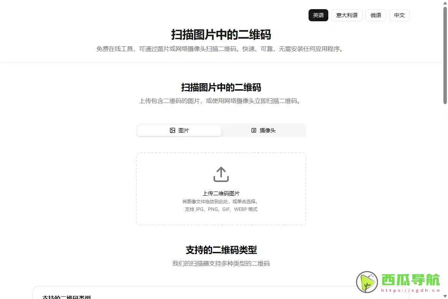This screenshot has height=299, width=448.
Task: Choose 意大利语 from the language bar
Action: click(x=347, y=15)
